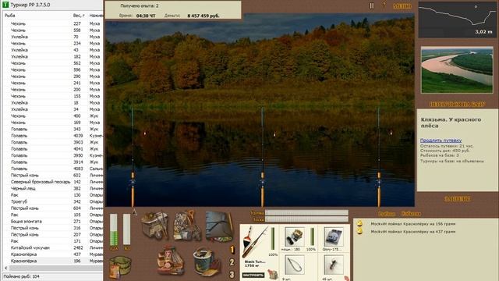Click the Glory-175 line thumbnail
The image size is (499, 281).
tap(333, 237)
